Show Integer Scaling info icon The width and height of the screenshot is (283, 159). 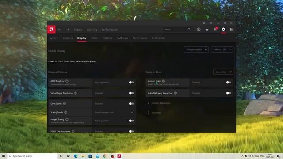click(67, 119)
